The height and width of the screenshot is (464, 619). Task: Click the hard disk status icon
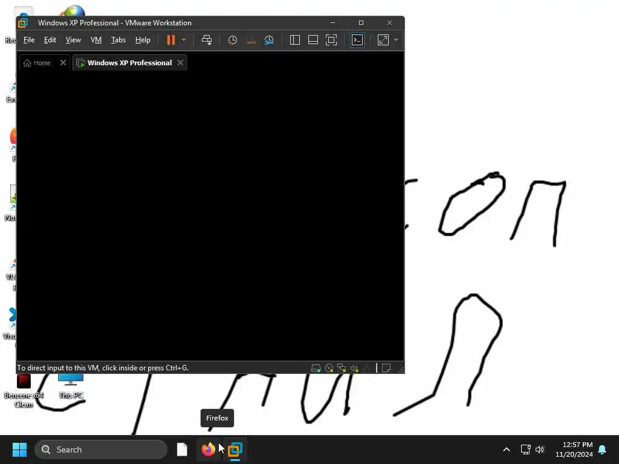316,368
